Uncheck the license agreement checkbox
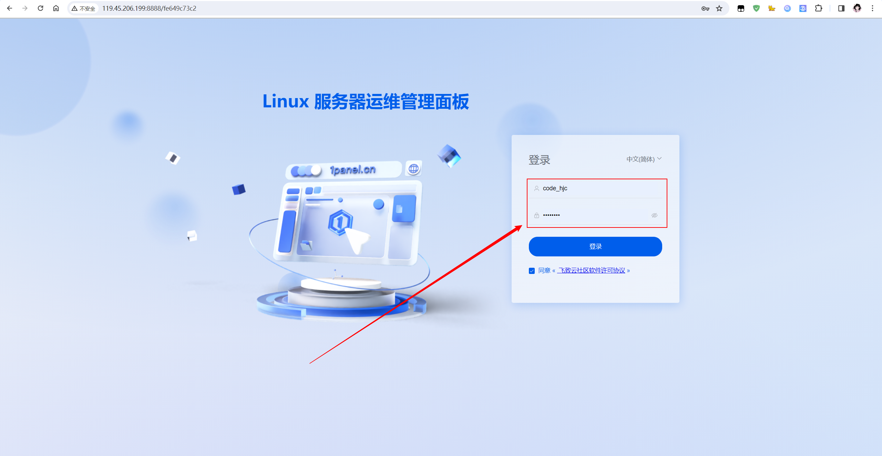Viewport: 882px width, 456px height. [x=532, y=271]
